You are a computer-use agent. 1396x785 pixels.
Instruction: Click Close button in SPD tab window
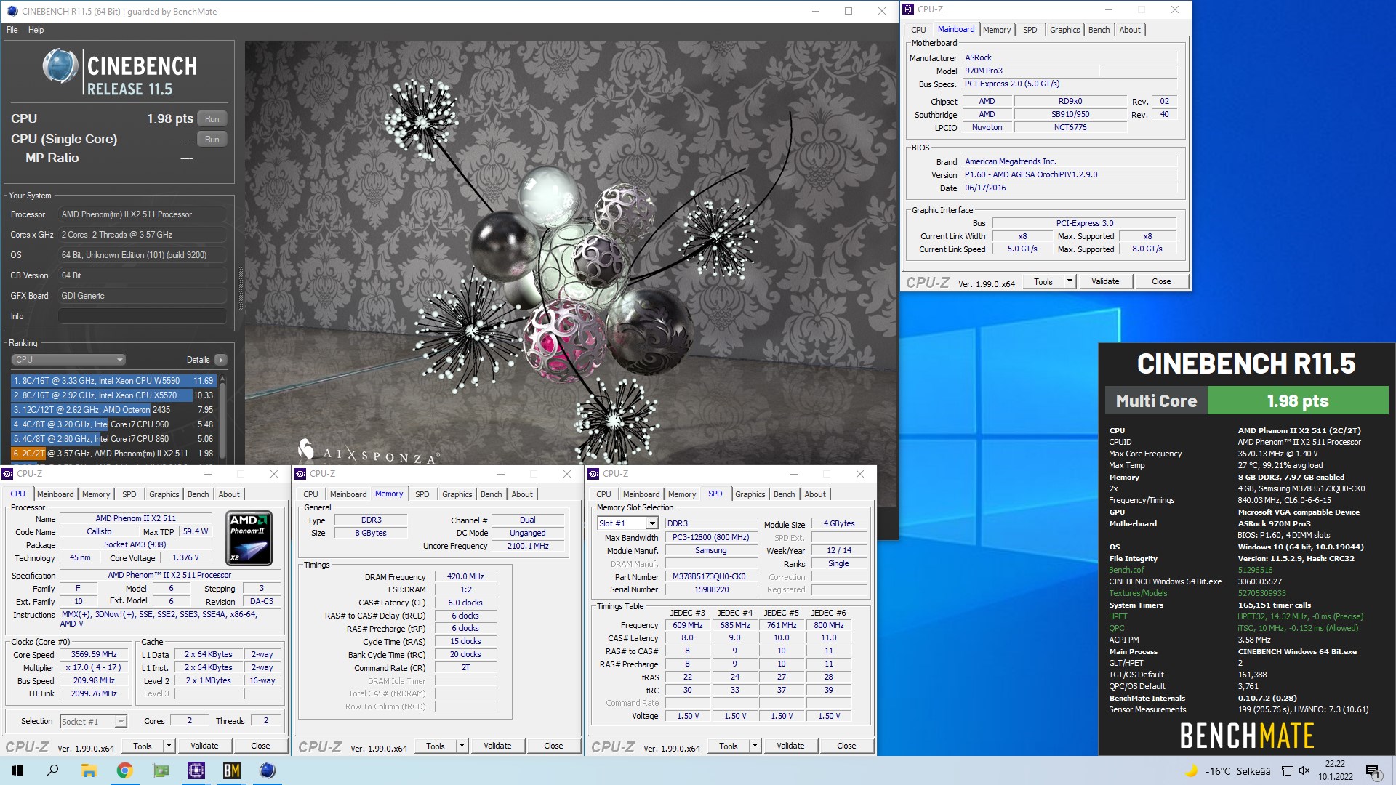tap(846, 746)
